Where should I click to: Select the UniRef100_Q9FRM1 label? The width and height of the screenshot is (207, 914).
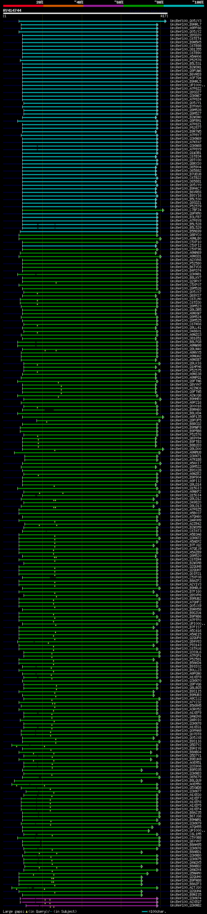click(x=185, y=121)
